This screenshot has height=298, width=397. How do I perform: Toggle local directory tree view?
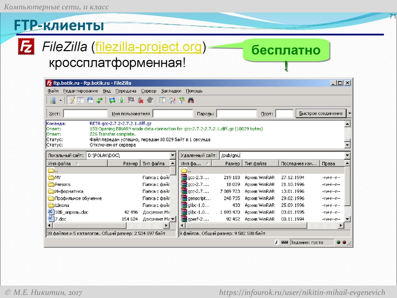(81, 100)
